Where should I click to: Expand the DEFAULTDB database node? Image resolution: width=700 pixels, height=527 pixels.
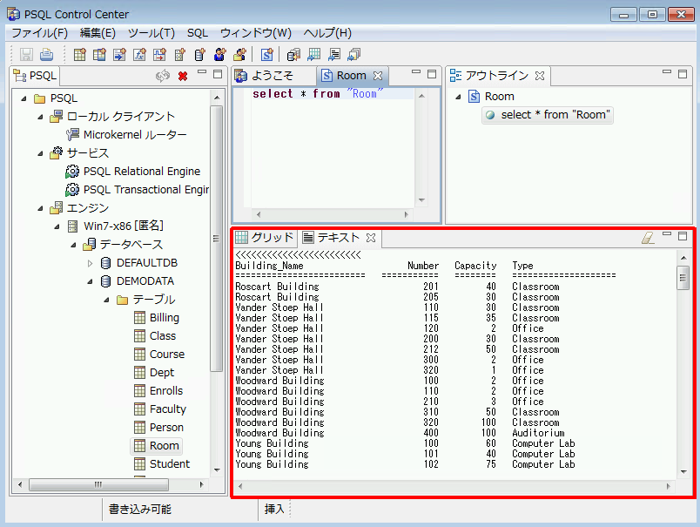pyautogui.click(x=90, y=263)
